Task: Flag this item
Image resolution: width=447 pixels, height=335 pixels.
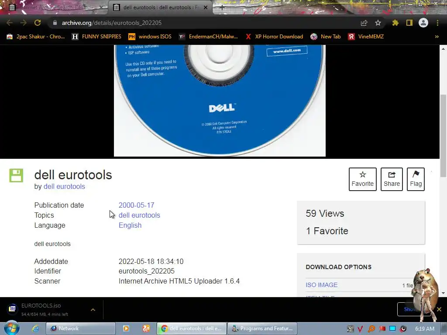Action: (x=416, y=179)
